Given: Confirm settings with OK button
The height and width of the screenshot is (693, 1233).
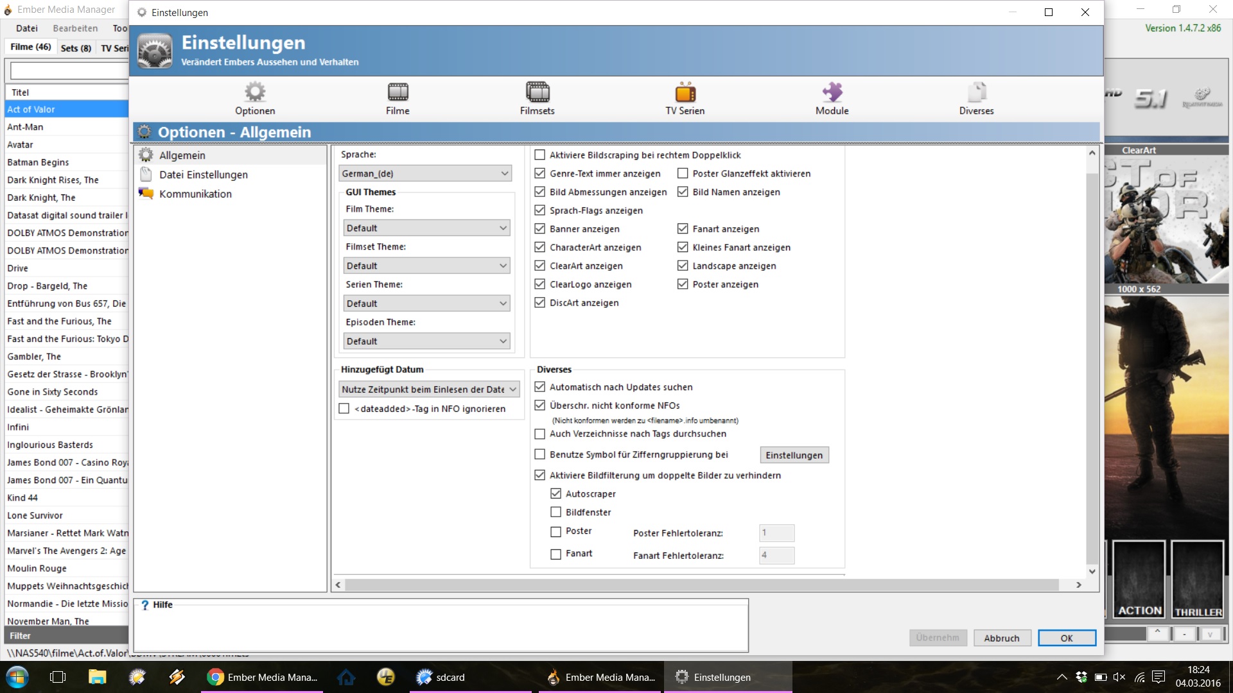Looking at the screenshot, I should [x=1067, y=638].
